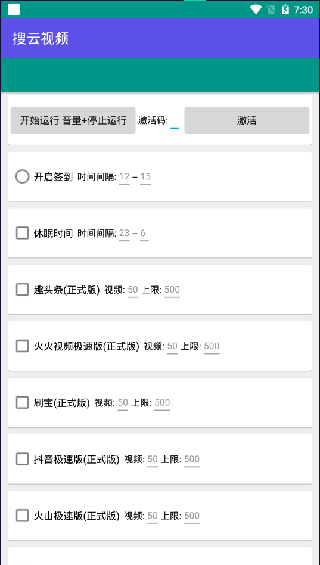This screenshot has height=565, width=320.
Task: Click the 激活 button
Action: pyautogui.click(x=247, y=120)
